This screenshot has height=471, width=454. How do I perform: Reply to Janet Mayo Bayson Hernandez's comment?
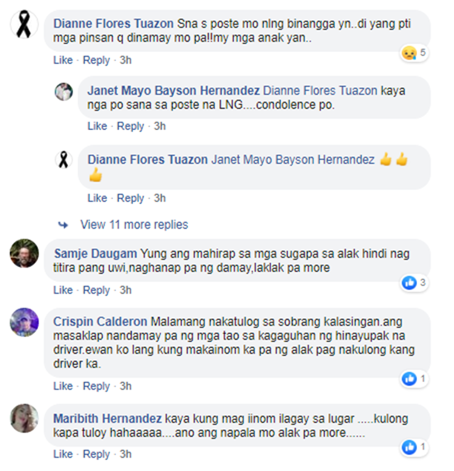[130, 126]
